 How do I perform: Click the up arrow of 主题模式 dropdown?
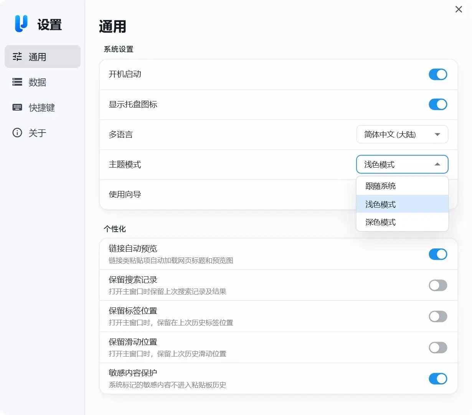pyautogui.click(x=437, y=164)
